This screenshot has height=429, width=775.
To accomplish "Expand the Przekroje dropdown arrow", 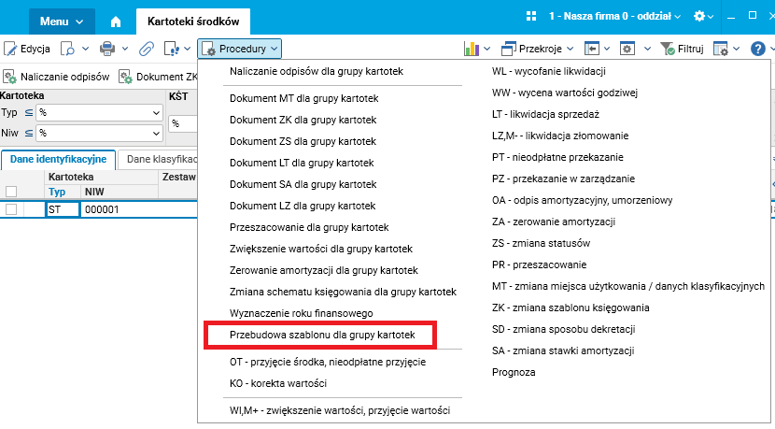I will click(570, 49).
